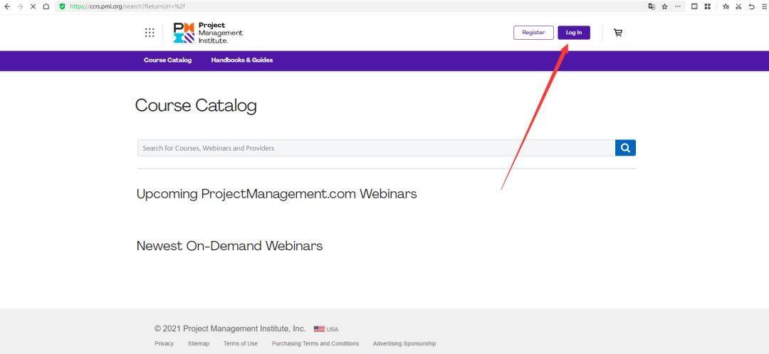This screenshot has width=769, height=354.
Task: Stop page loading with X icon
Action: (x=33, y=6)
